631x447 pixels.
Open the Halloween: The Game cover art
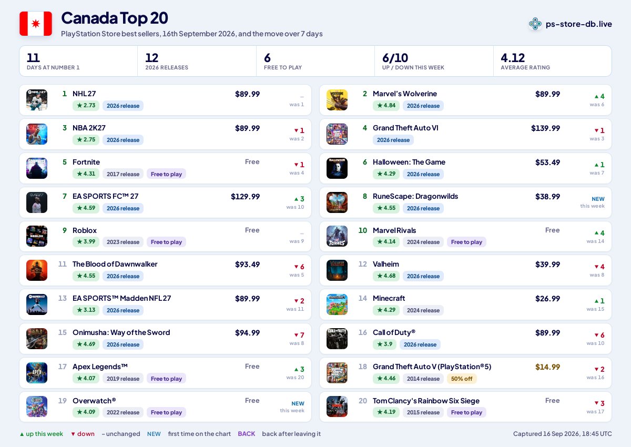(x=337, y=168)
